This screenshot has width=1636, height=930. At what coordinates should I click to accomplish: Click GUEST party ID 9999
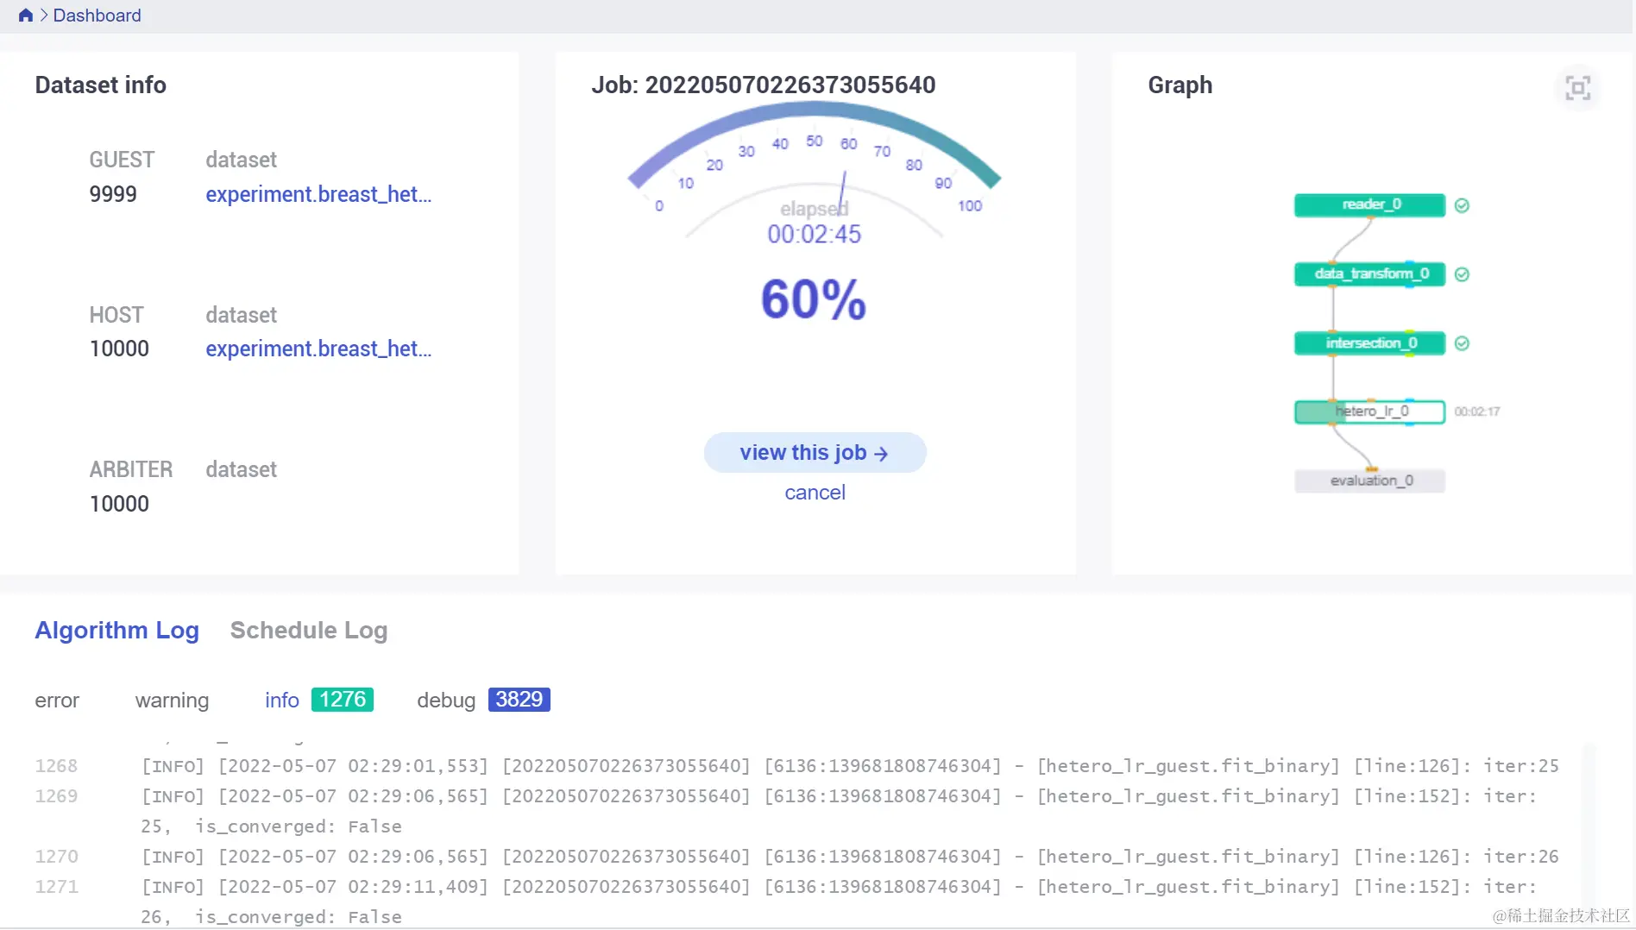[x=113, y=194]
